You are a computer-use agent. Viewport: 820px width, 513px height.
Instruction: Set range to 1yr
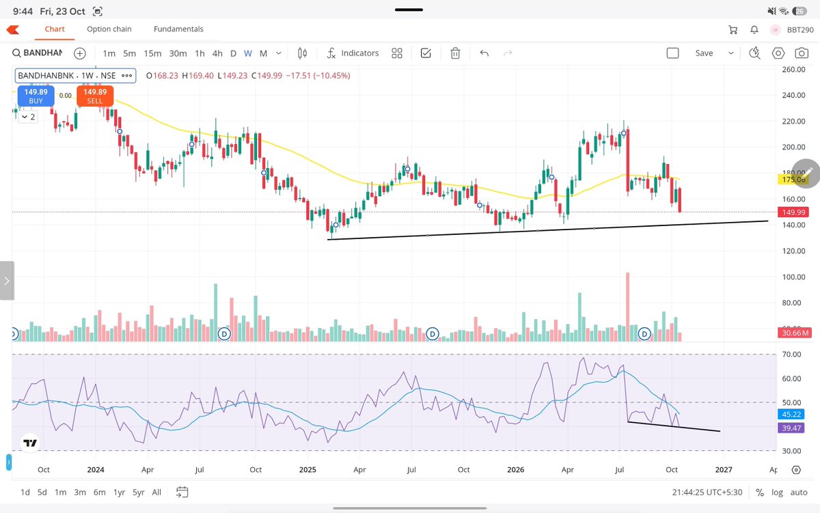(119, 492)
